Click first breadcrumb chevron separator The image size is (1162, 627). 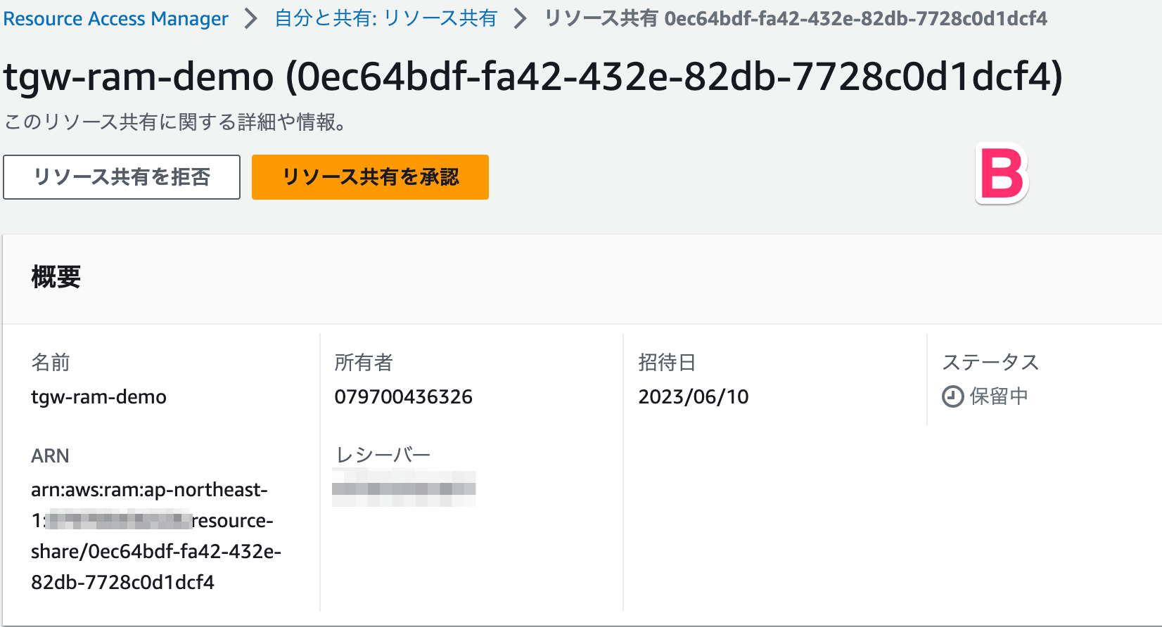250,18
